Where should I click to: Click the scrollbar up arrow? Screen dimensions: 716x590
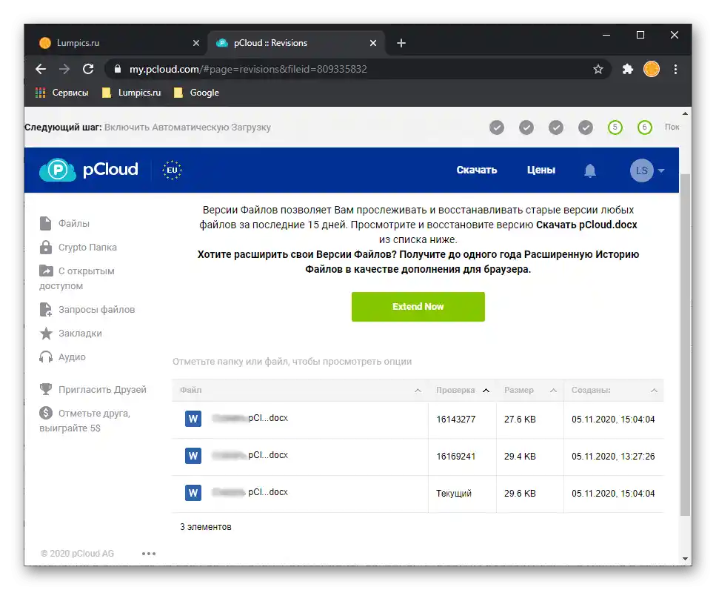click(x=685, y=113)
